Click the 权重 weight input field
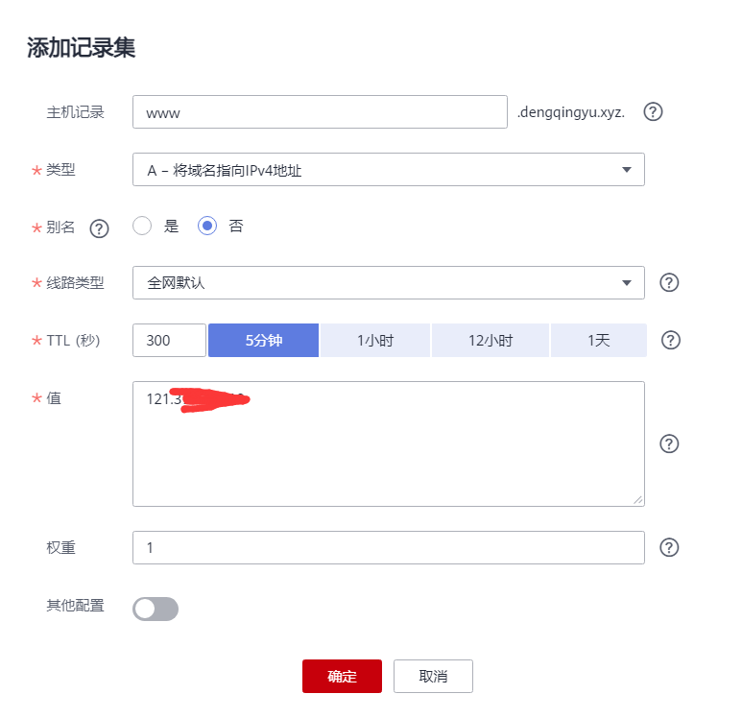Screen dimensions: 742x718 [x=388, y=547]
